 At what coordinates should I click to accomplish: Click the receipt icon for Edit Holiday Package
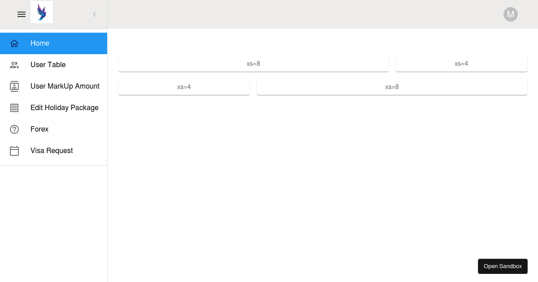click(x=14, y=107)
